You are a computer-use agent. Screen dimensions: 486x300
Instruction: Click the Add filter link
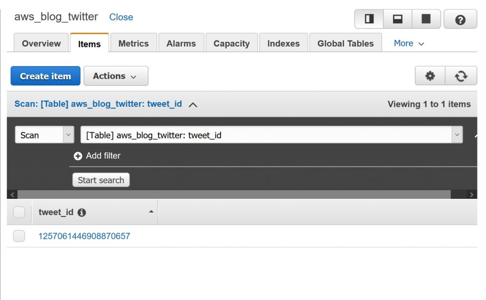103,156
